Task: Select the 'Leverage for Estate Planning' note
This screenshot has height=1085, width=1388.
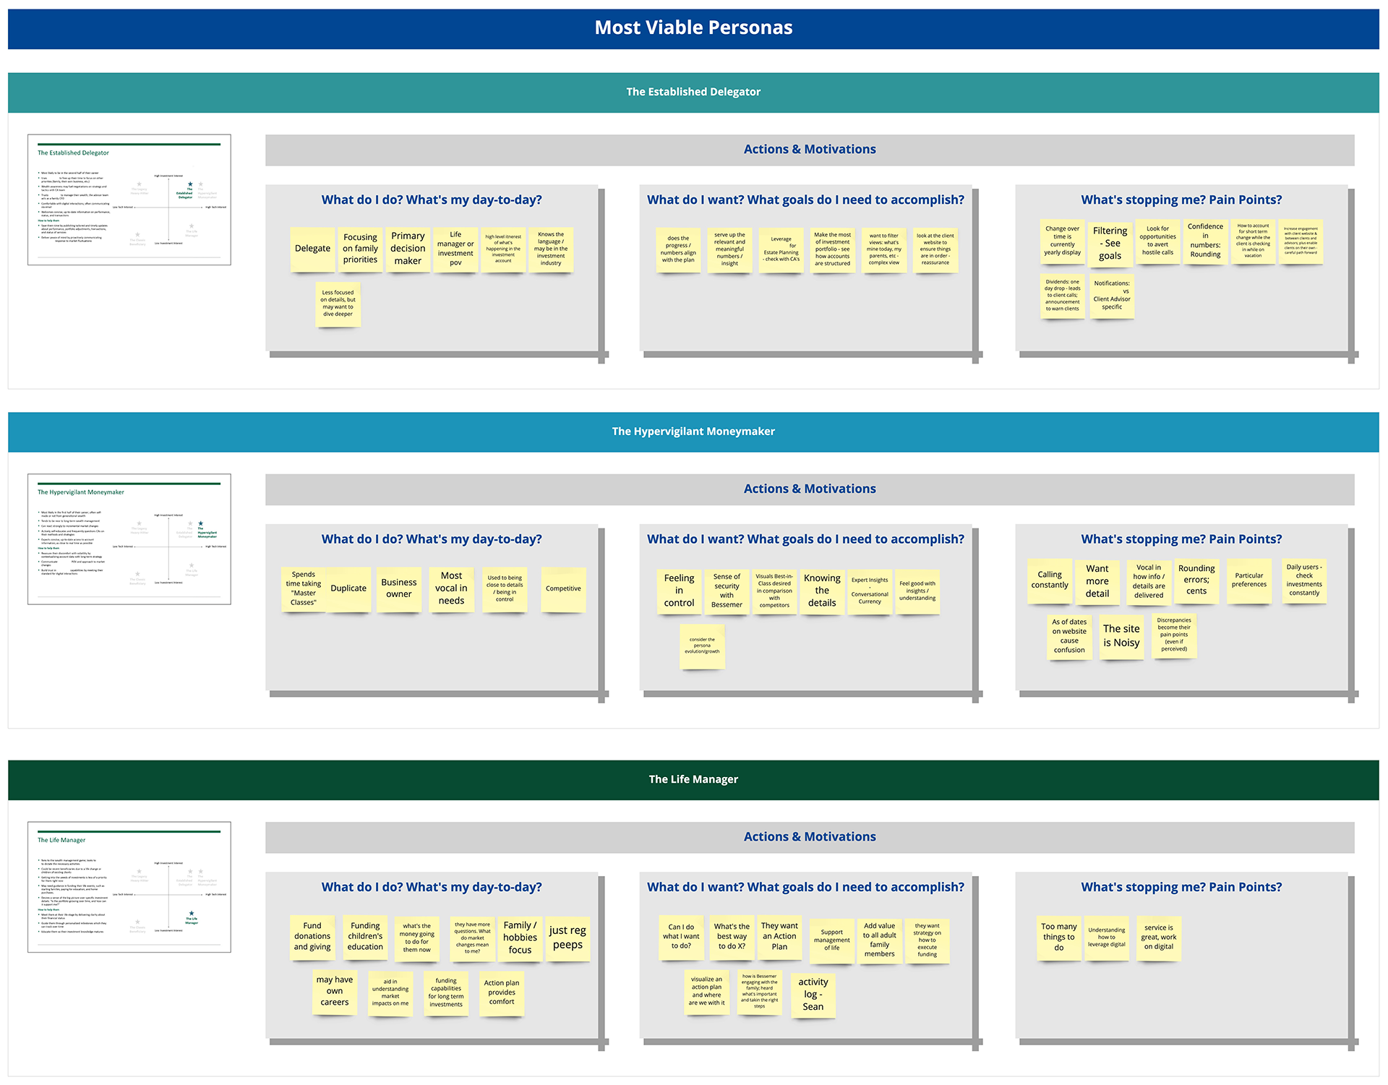Action: [x=781, y=249]
